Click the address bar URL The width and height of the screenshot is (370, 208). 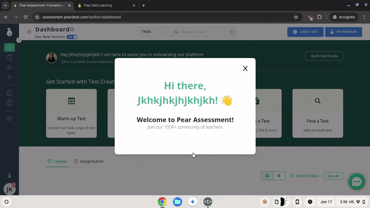(x=82, y=17)
